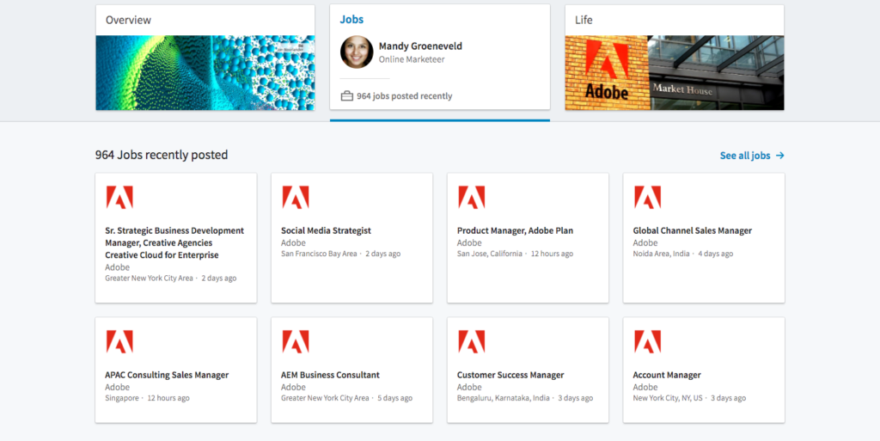Screen dimensions: 880x441
Task: Select the Jobs tab card
Action: coord(440,57)
